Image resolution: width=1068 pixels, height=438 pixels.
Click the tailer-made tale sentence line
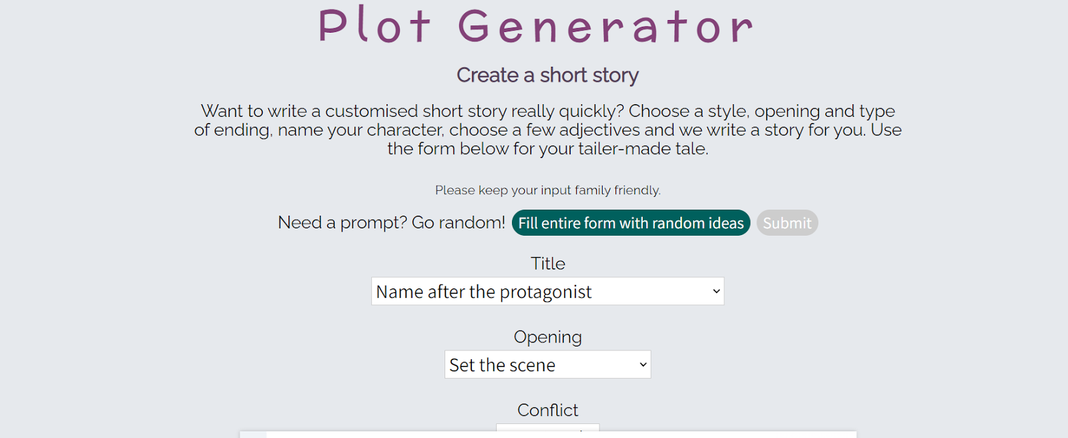(547, 148)
